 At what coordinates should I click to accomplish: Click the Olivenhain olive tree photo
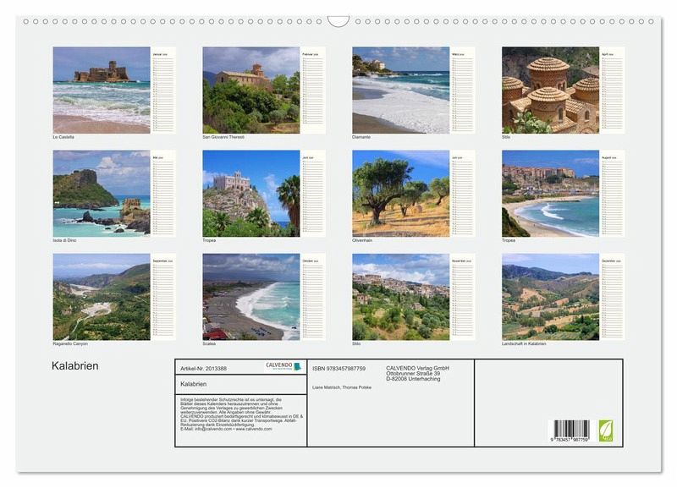(x=400, y=194)
